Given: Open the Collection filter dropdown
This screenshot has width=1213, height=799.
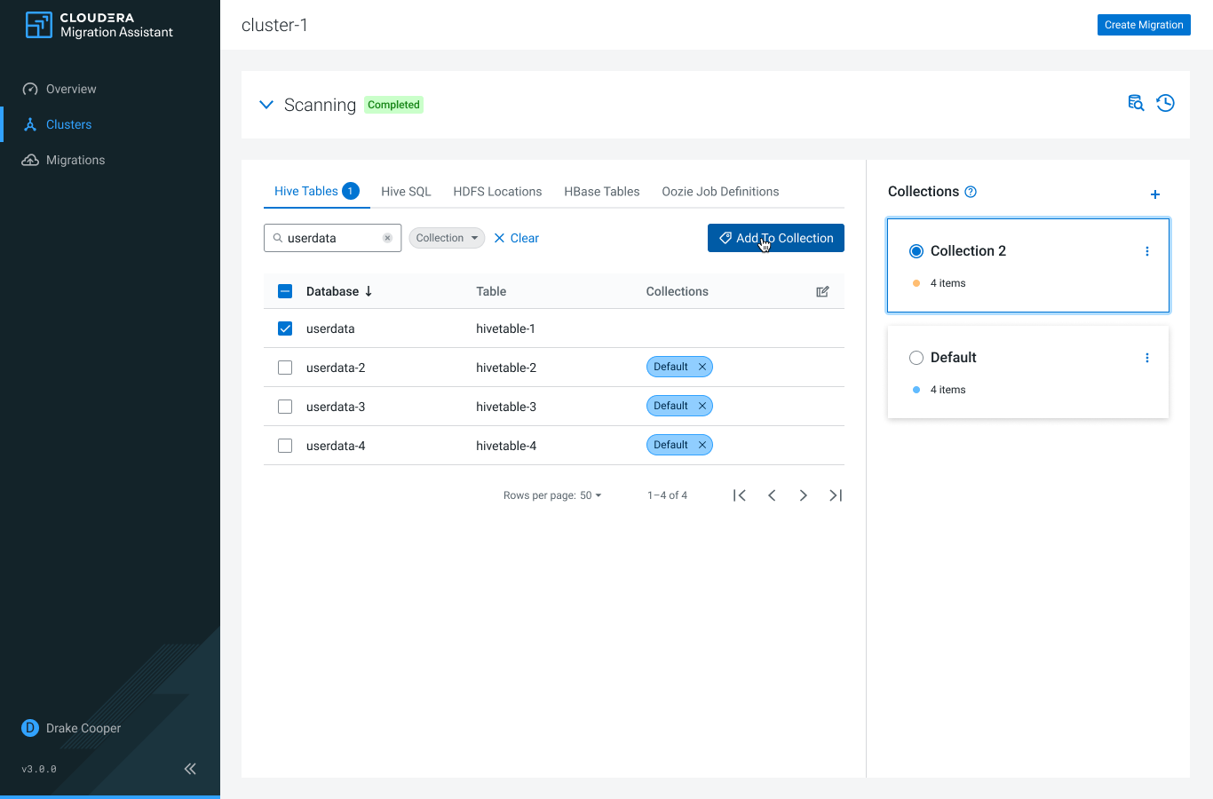Looking at the screenshot, I should click(x=447, y=238).
